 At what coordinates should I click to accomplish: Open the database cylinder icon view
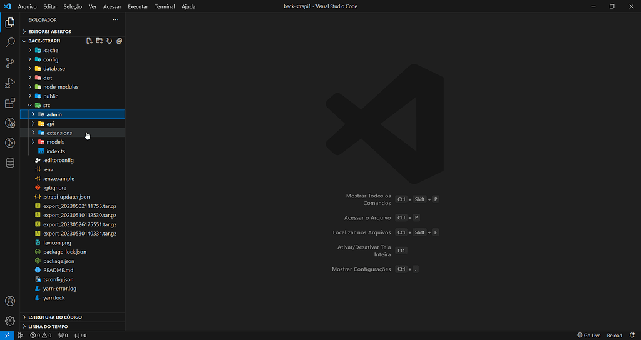(x=10, y=163)
